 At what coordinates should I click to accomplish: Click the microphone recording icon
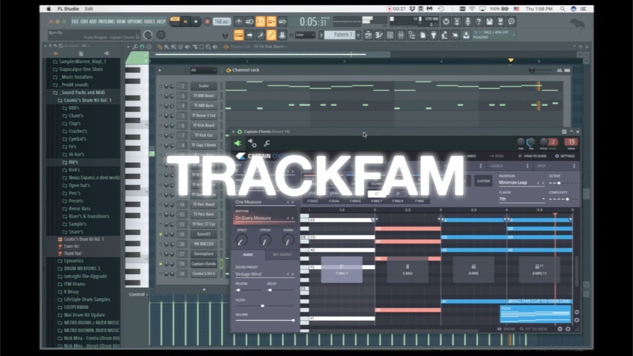click(x=468, y=22)
